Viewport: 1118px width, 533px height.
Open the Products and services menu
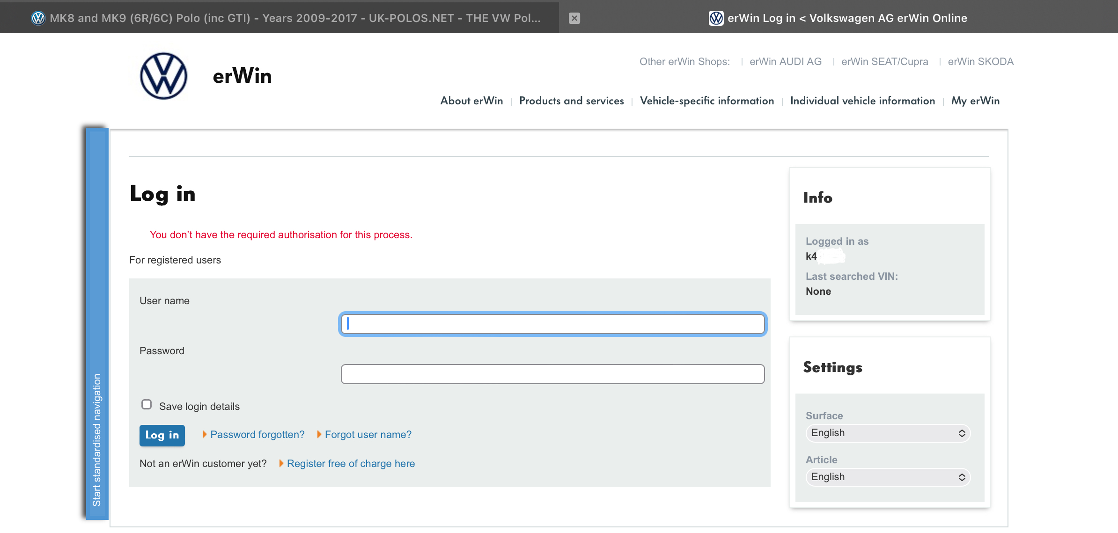pyautogui.click(x=572, y=101)
